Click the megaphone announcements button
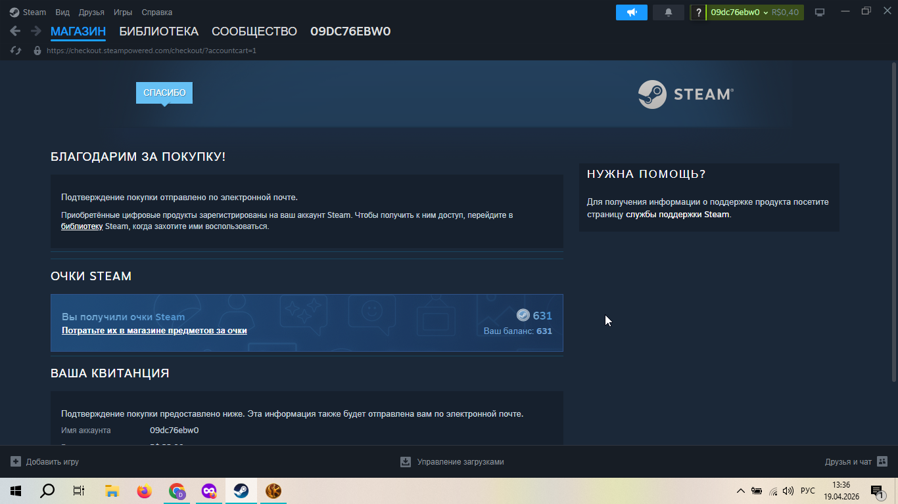898x504 pixels. click(632, 12)
